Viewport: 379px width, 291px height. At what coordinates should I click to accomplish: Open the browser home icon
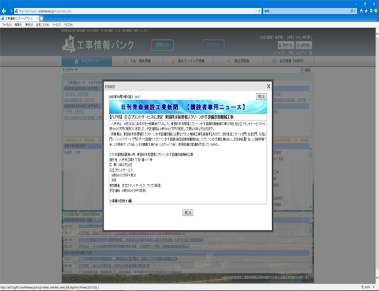click(x=361, y=11)
